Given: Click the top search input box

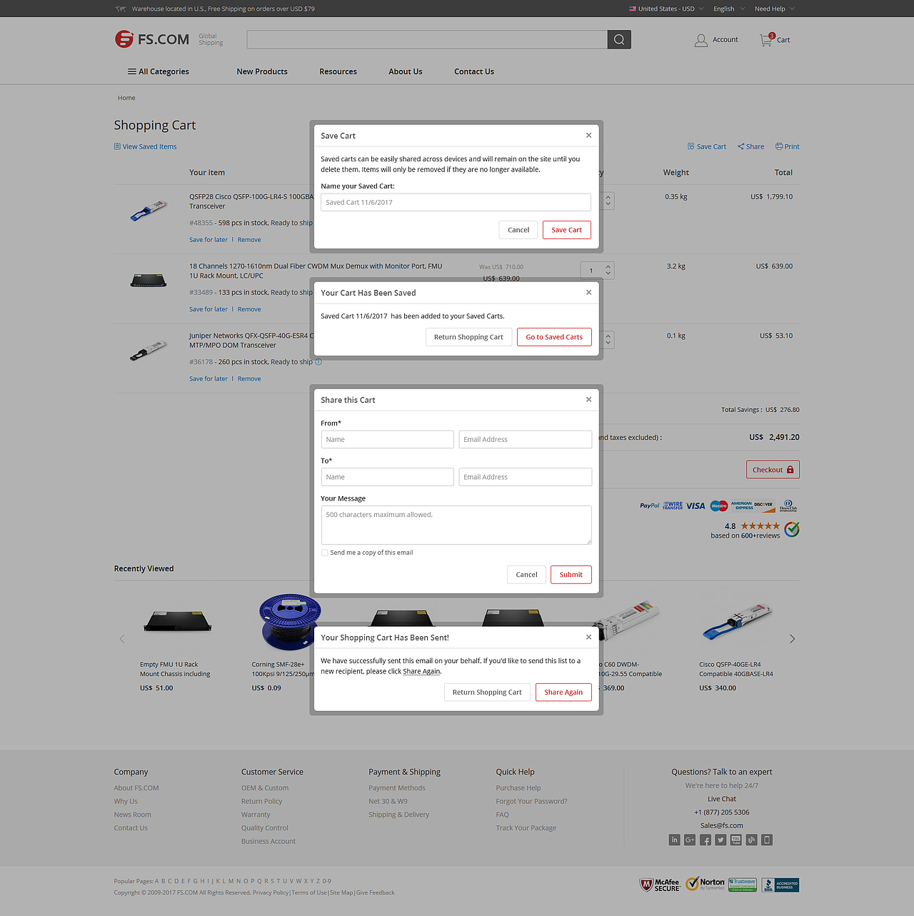Looking at the screenshot, I should 427,40.
